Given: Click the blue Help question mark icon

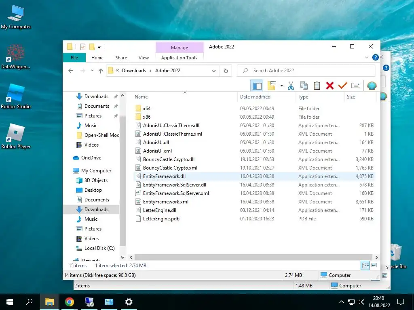Looking at the screenshot, I should pyautogui.click(x=375, y=57).
